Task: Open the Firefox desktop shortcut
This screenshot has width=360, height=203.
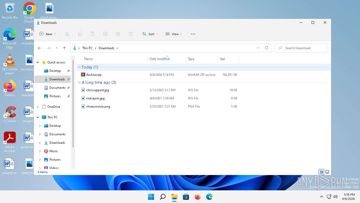Action: click(10, 88)
